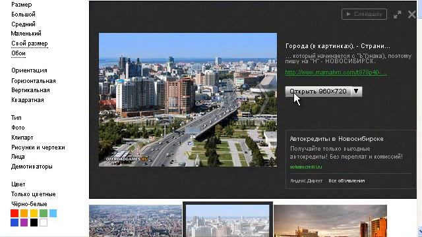
Task: Filter Только цветные images
Action: tap(34, 194)
